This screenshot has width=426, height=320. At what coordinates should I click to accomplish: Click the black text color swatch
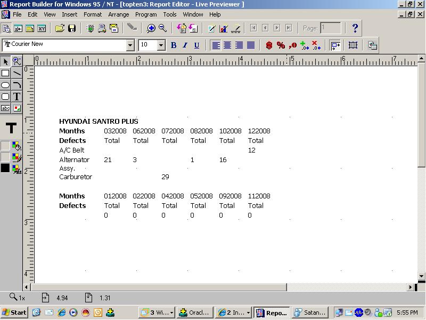(x=5, y=168)
